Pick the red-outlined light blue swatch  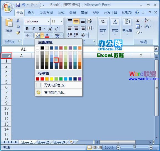pyautogui.click(x=56, y=60)
